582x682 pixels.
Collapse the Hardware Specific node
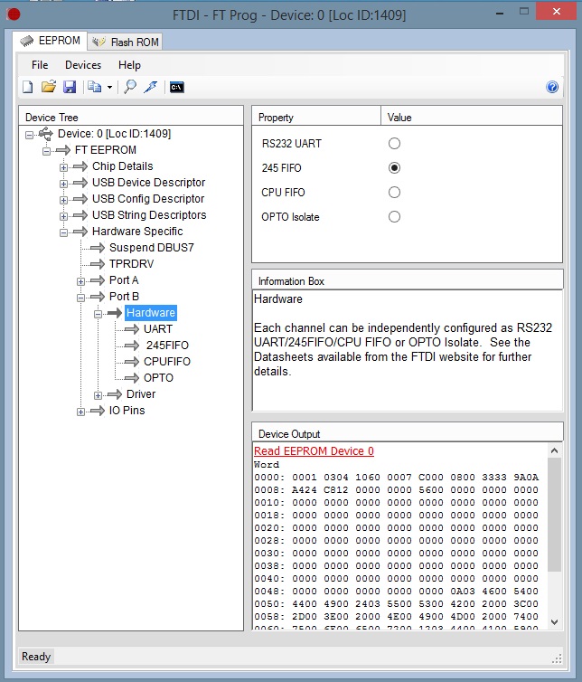coord(63,232)
